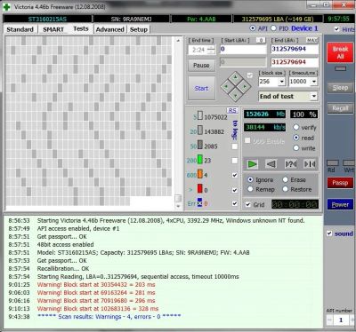
Task: Click the Pause button
Action: click(x=201, y=65)
